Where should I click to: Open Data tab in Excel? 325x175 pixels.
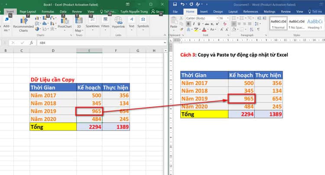tap(63, 12)
